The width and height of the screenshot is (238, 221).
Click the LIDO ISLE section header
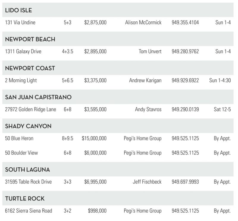18,10
